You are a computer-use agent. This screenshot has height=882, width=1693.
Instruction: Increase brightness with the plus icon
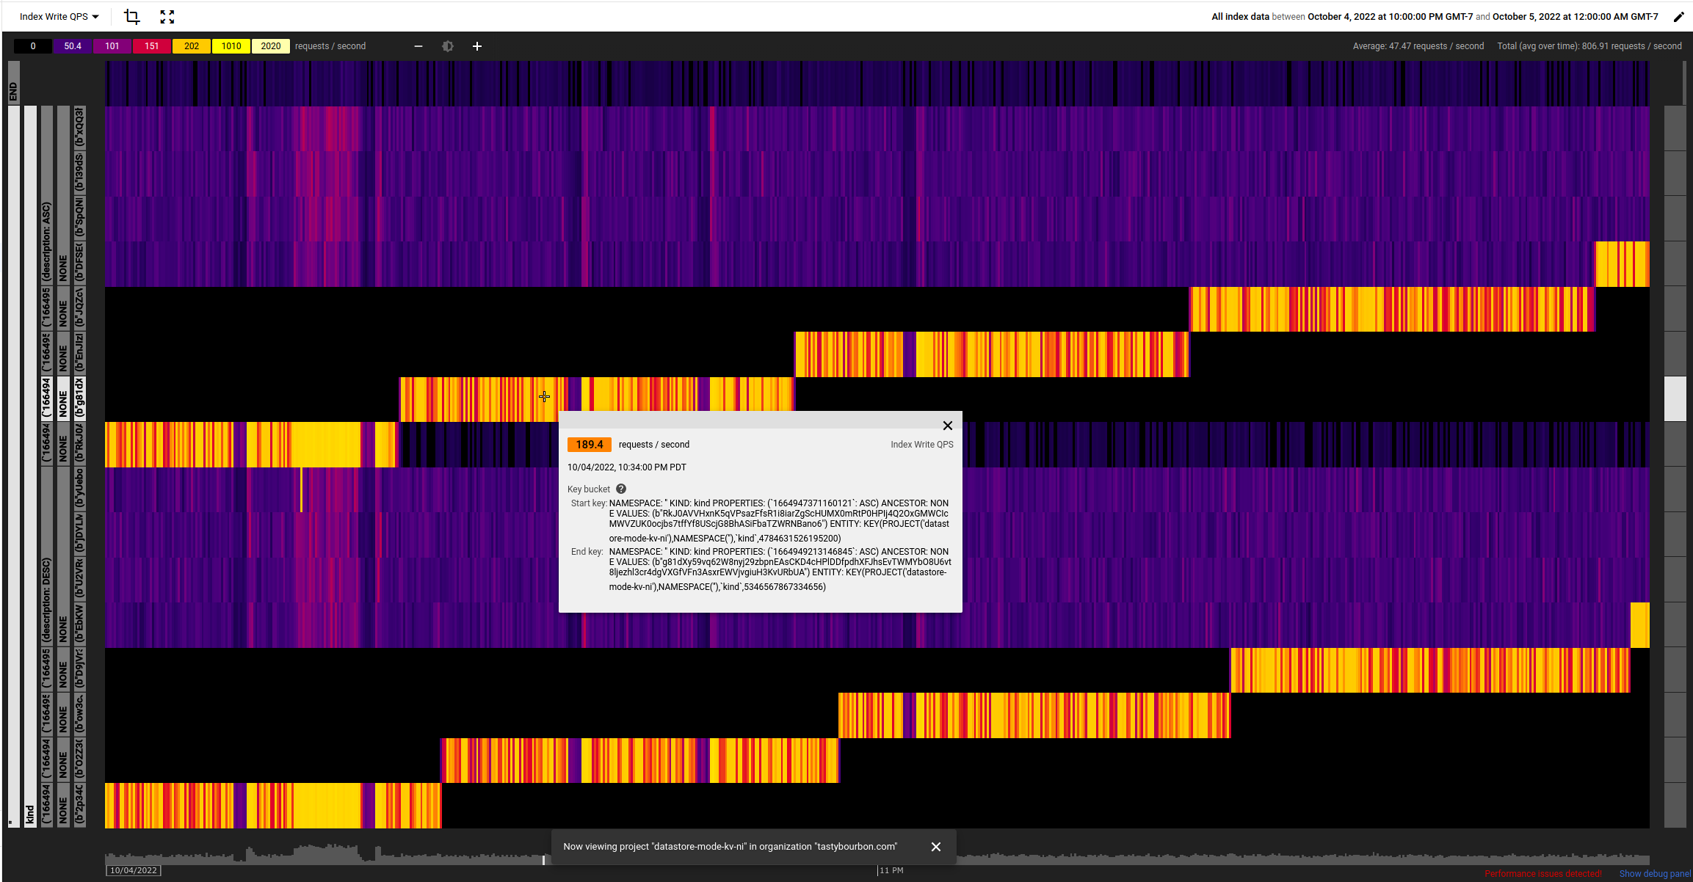pos(477,46)
